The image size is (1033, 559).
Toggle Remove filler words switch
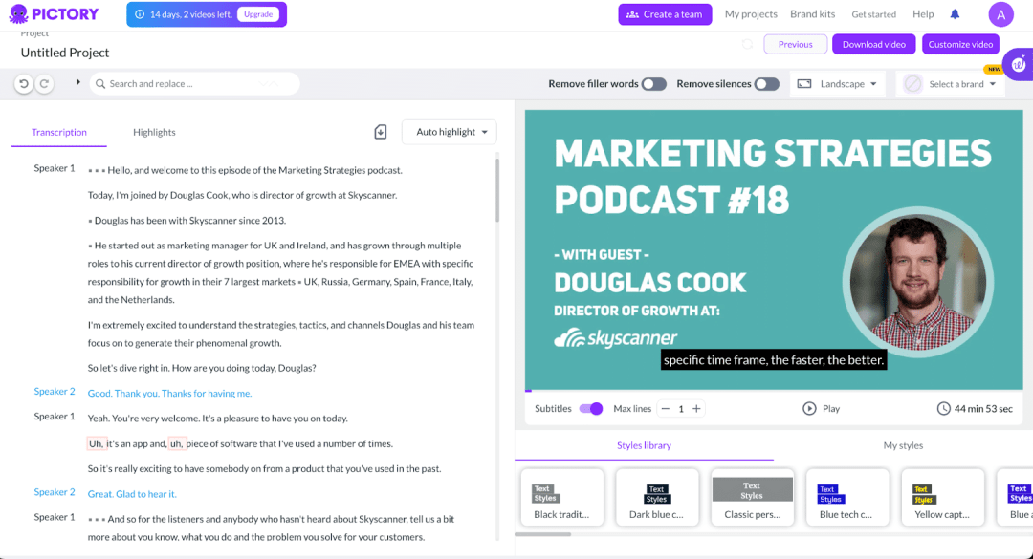pos(653,84)
